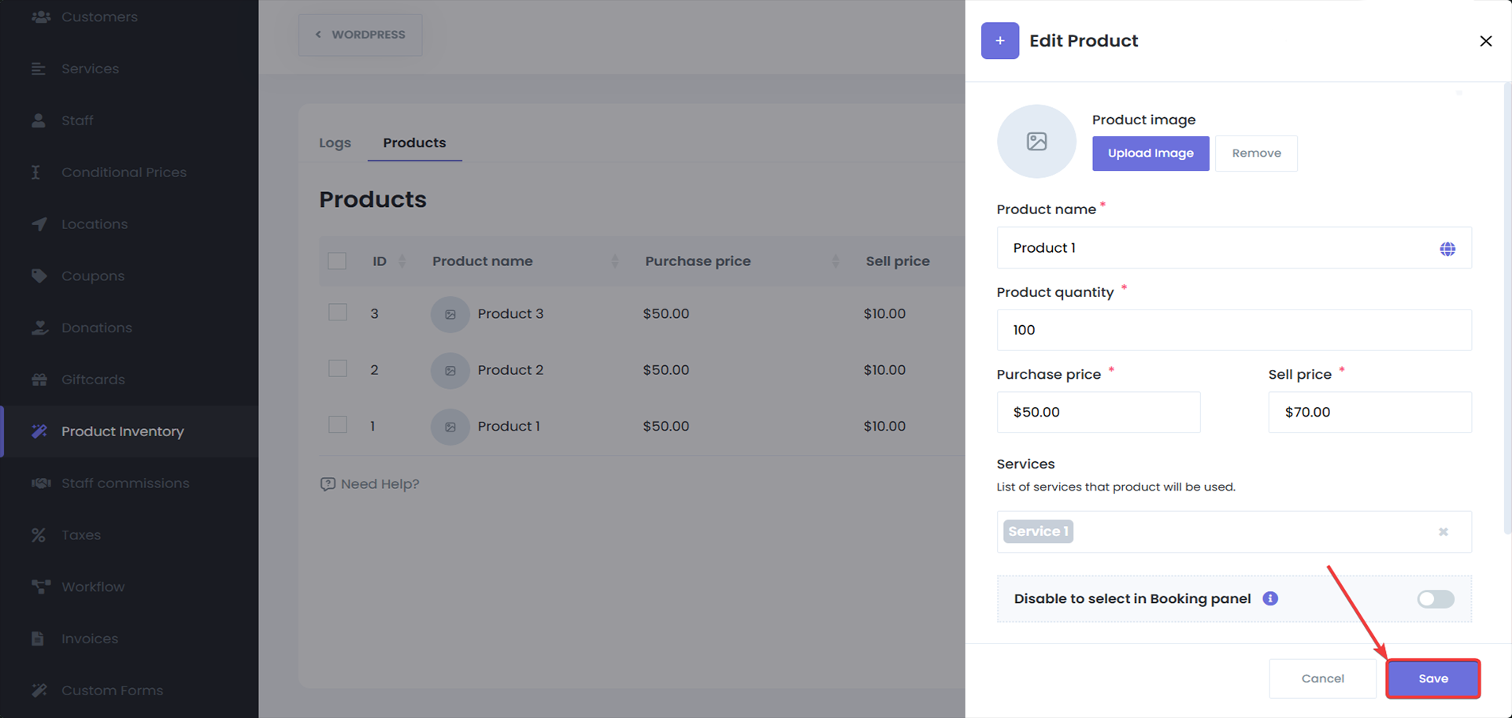Viewport: 1512px width, 718px height.
Task: Open Product Inventory in the sidebar
Action: (x=122, y=431)
